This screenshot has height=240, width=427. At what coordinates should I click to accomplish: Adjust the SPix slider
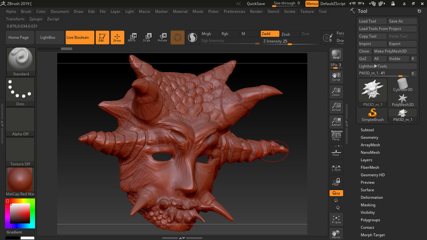[x=336, y=66]
